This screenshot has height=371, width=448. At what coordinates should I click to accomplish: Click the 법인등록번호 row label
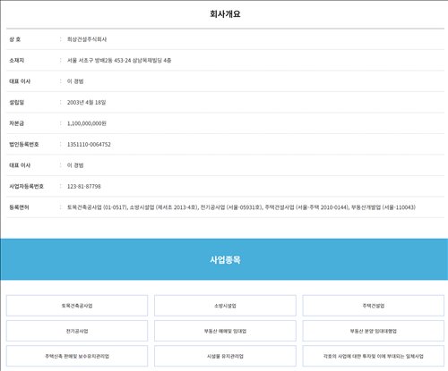click(24, 144)
